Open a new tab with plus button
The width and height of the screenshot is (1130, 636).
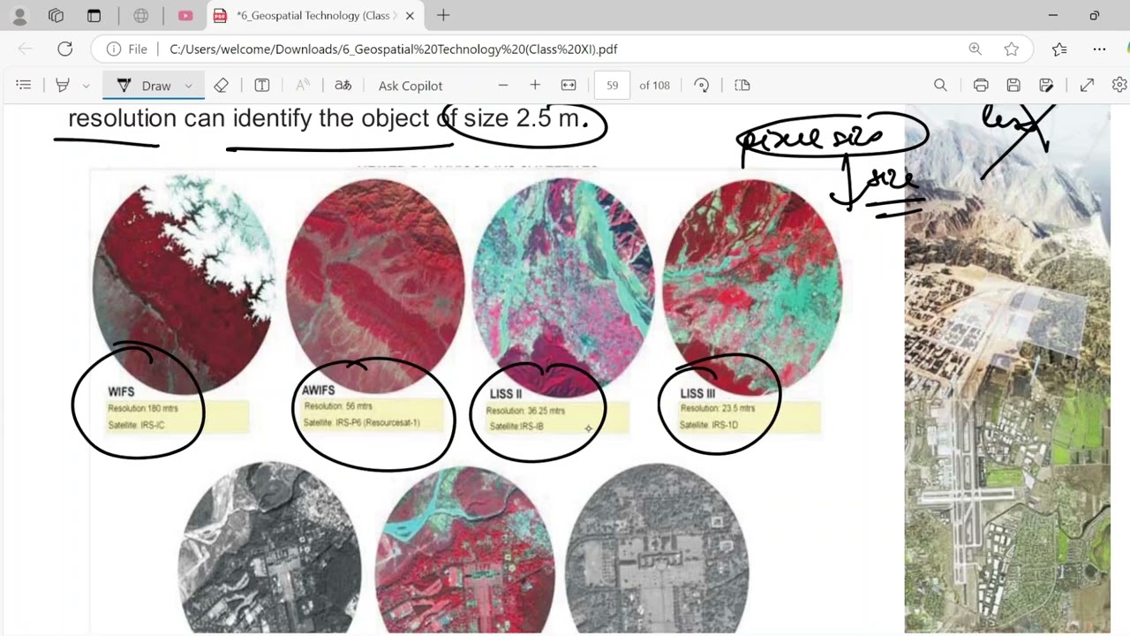tap(443, 16)
